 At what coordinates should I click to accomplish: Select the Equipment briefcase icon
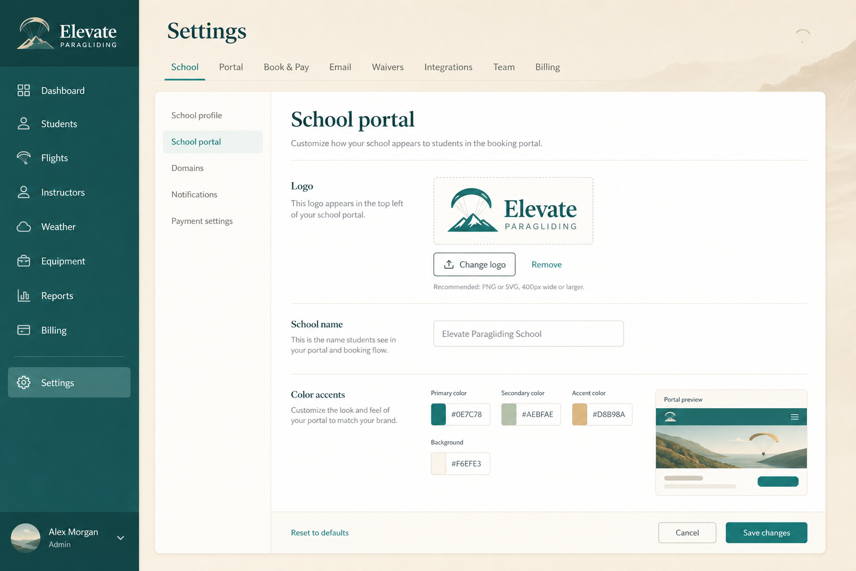pyautogui.click(x=23, y=261)
